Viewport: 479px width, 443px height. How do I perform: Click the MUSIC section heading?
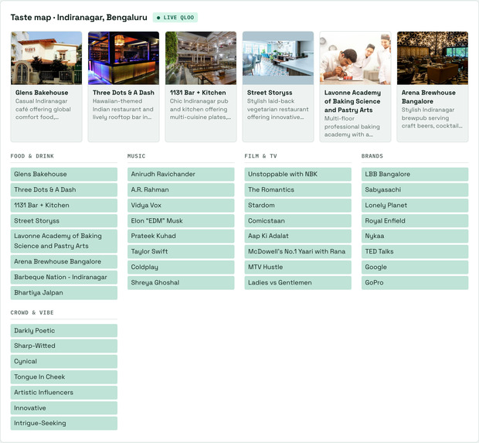coord(136,156)
